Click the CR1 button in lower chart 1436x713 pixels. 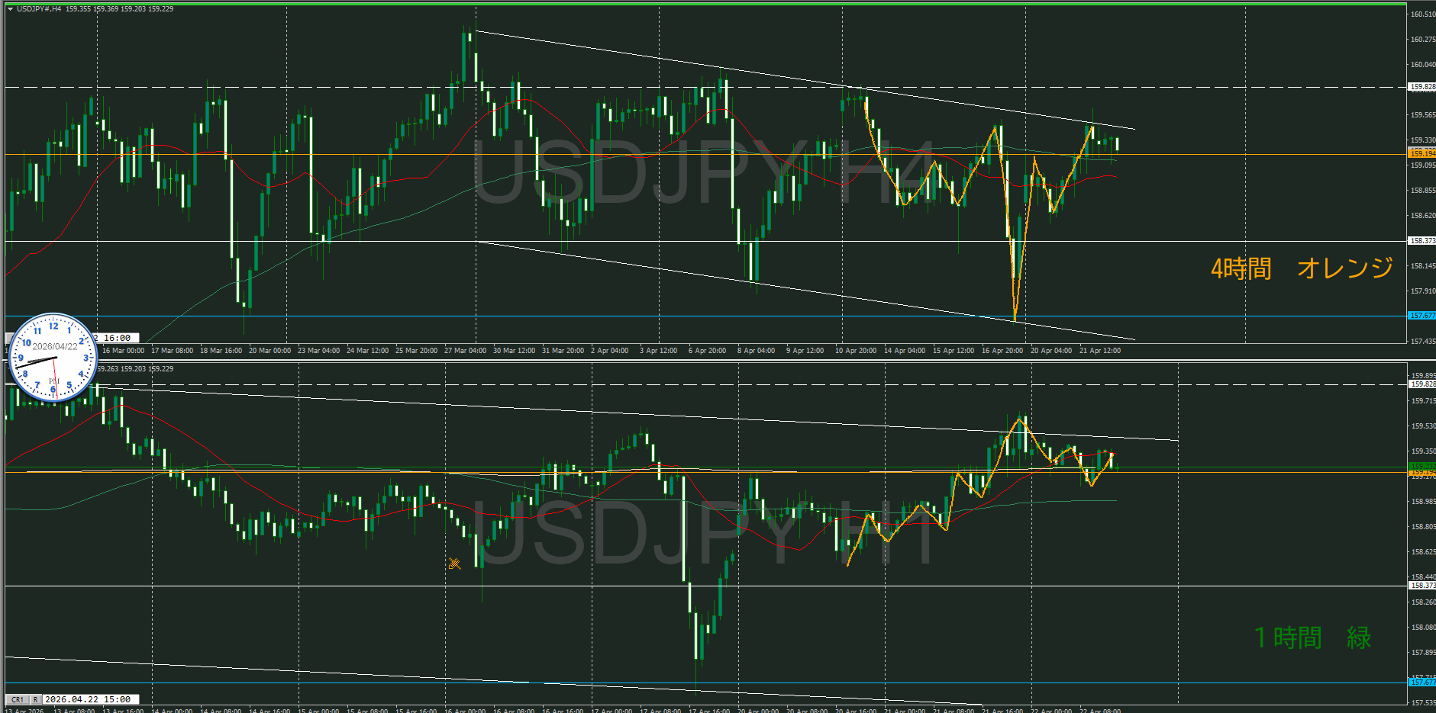pos(17,699)
